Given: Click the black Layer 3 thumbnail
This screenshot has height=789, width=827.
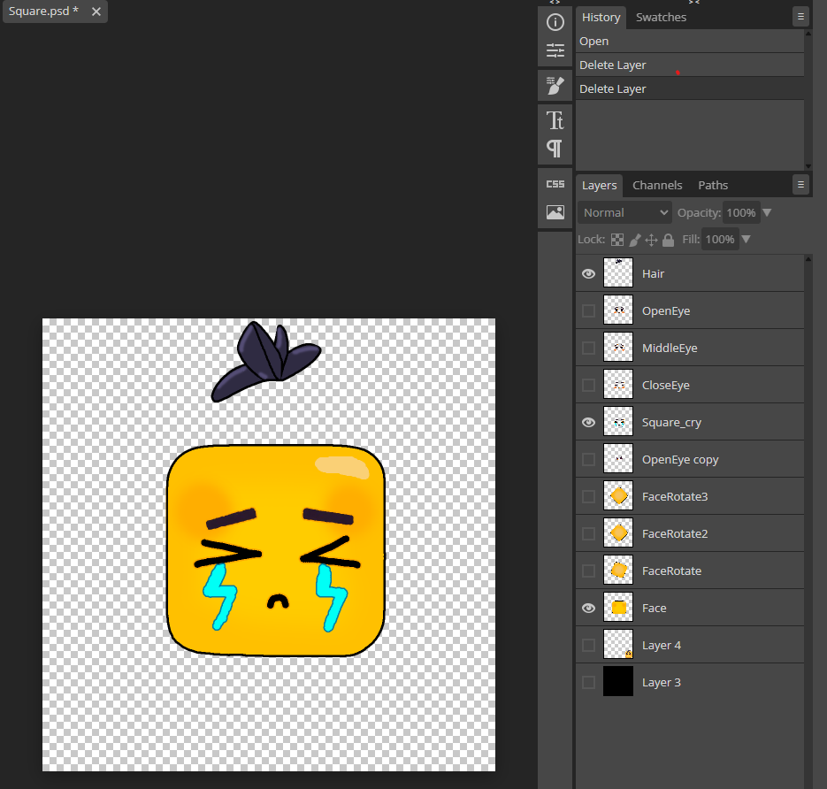Looking at the screenshot, I should pos(618,681).
